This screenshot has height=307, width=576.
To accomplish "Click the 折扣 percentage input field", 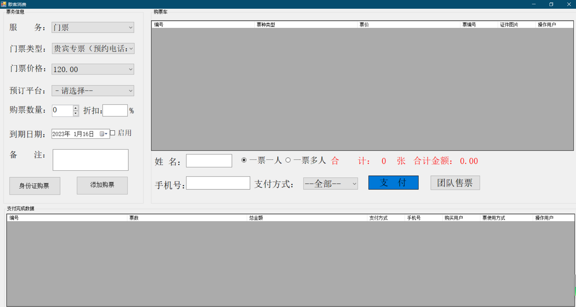I will click(x=115, y=111).
